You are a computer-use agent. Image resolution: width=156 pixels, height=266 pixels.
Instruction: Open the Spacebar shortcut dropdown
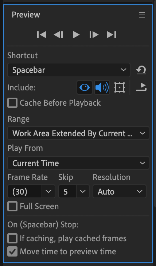click(x=69, y=70)
